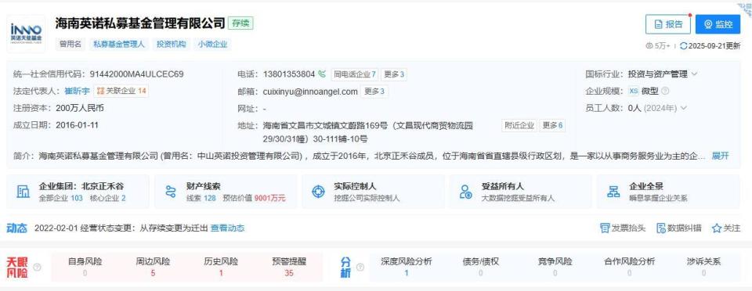
Task: Open 查看动态 link
Action: [x=228, y=228]
